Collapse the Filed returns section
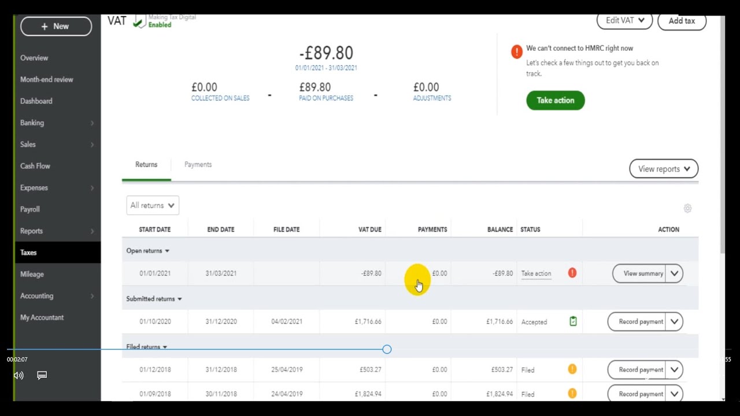Image resolution: width=740 pixels, height=416 pixels. pos(147,347)
